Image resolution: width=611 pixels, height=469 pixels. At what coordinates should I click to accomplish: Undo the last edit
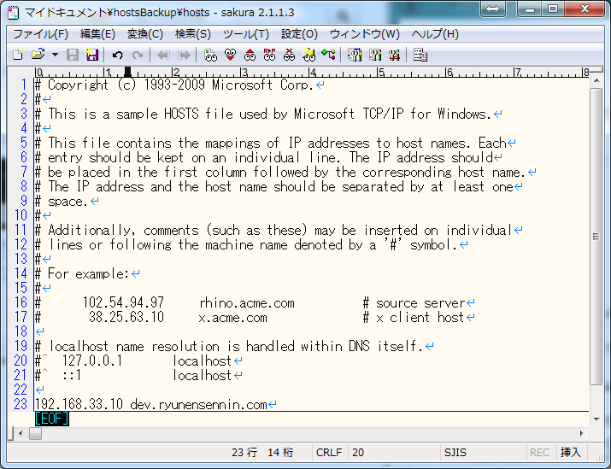(x=117, y=55)
